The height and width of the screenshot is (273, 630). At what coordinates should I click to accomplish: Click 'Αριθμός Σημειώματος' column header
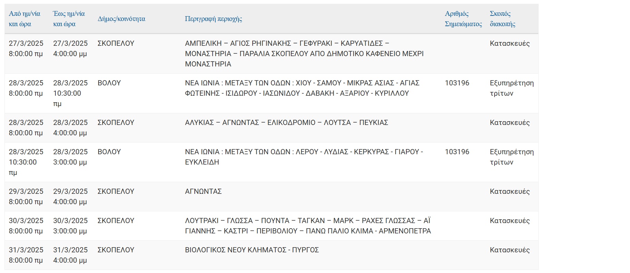click(x=463, y=19)
